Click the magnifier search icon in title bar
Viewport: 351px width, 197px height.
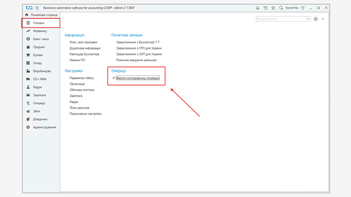click(281, 8)
